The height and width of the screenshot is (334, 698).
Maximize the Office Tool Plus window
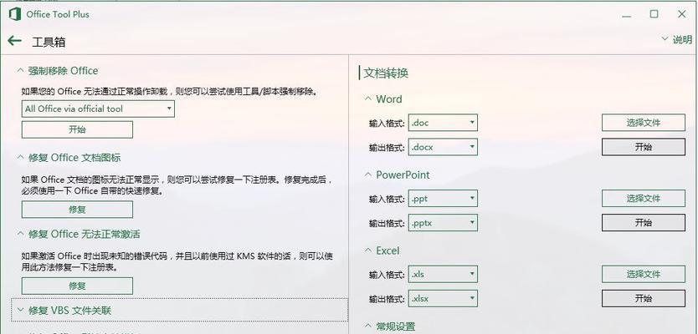(654, 14)
